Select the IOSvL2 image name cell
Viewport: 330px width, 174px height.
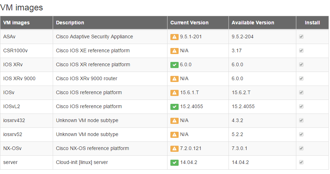12,107
